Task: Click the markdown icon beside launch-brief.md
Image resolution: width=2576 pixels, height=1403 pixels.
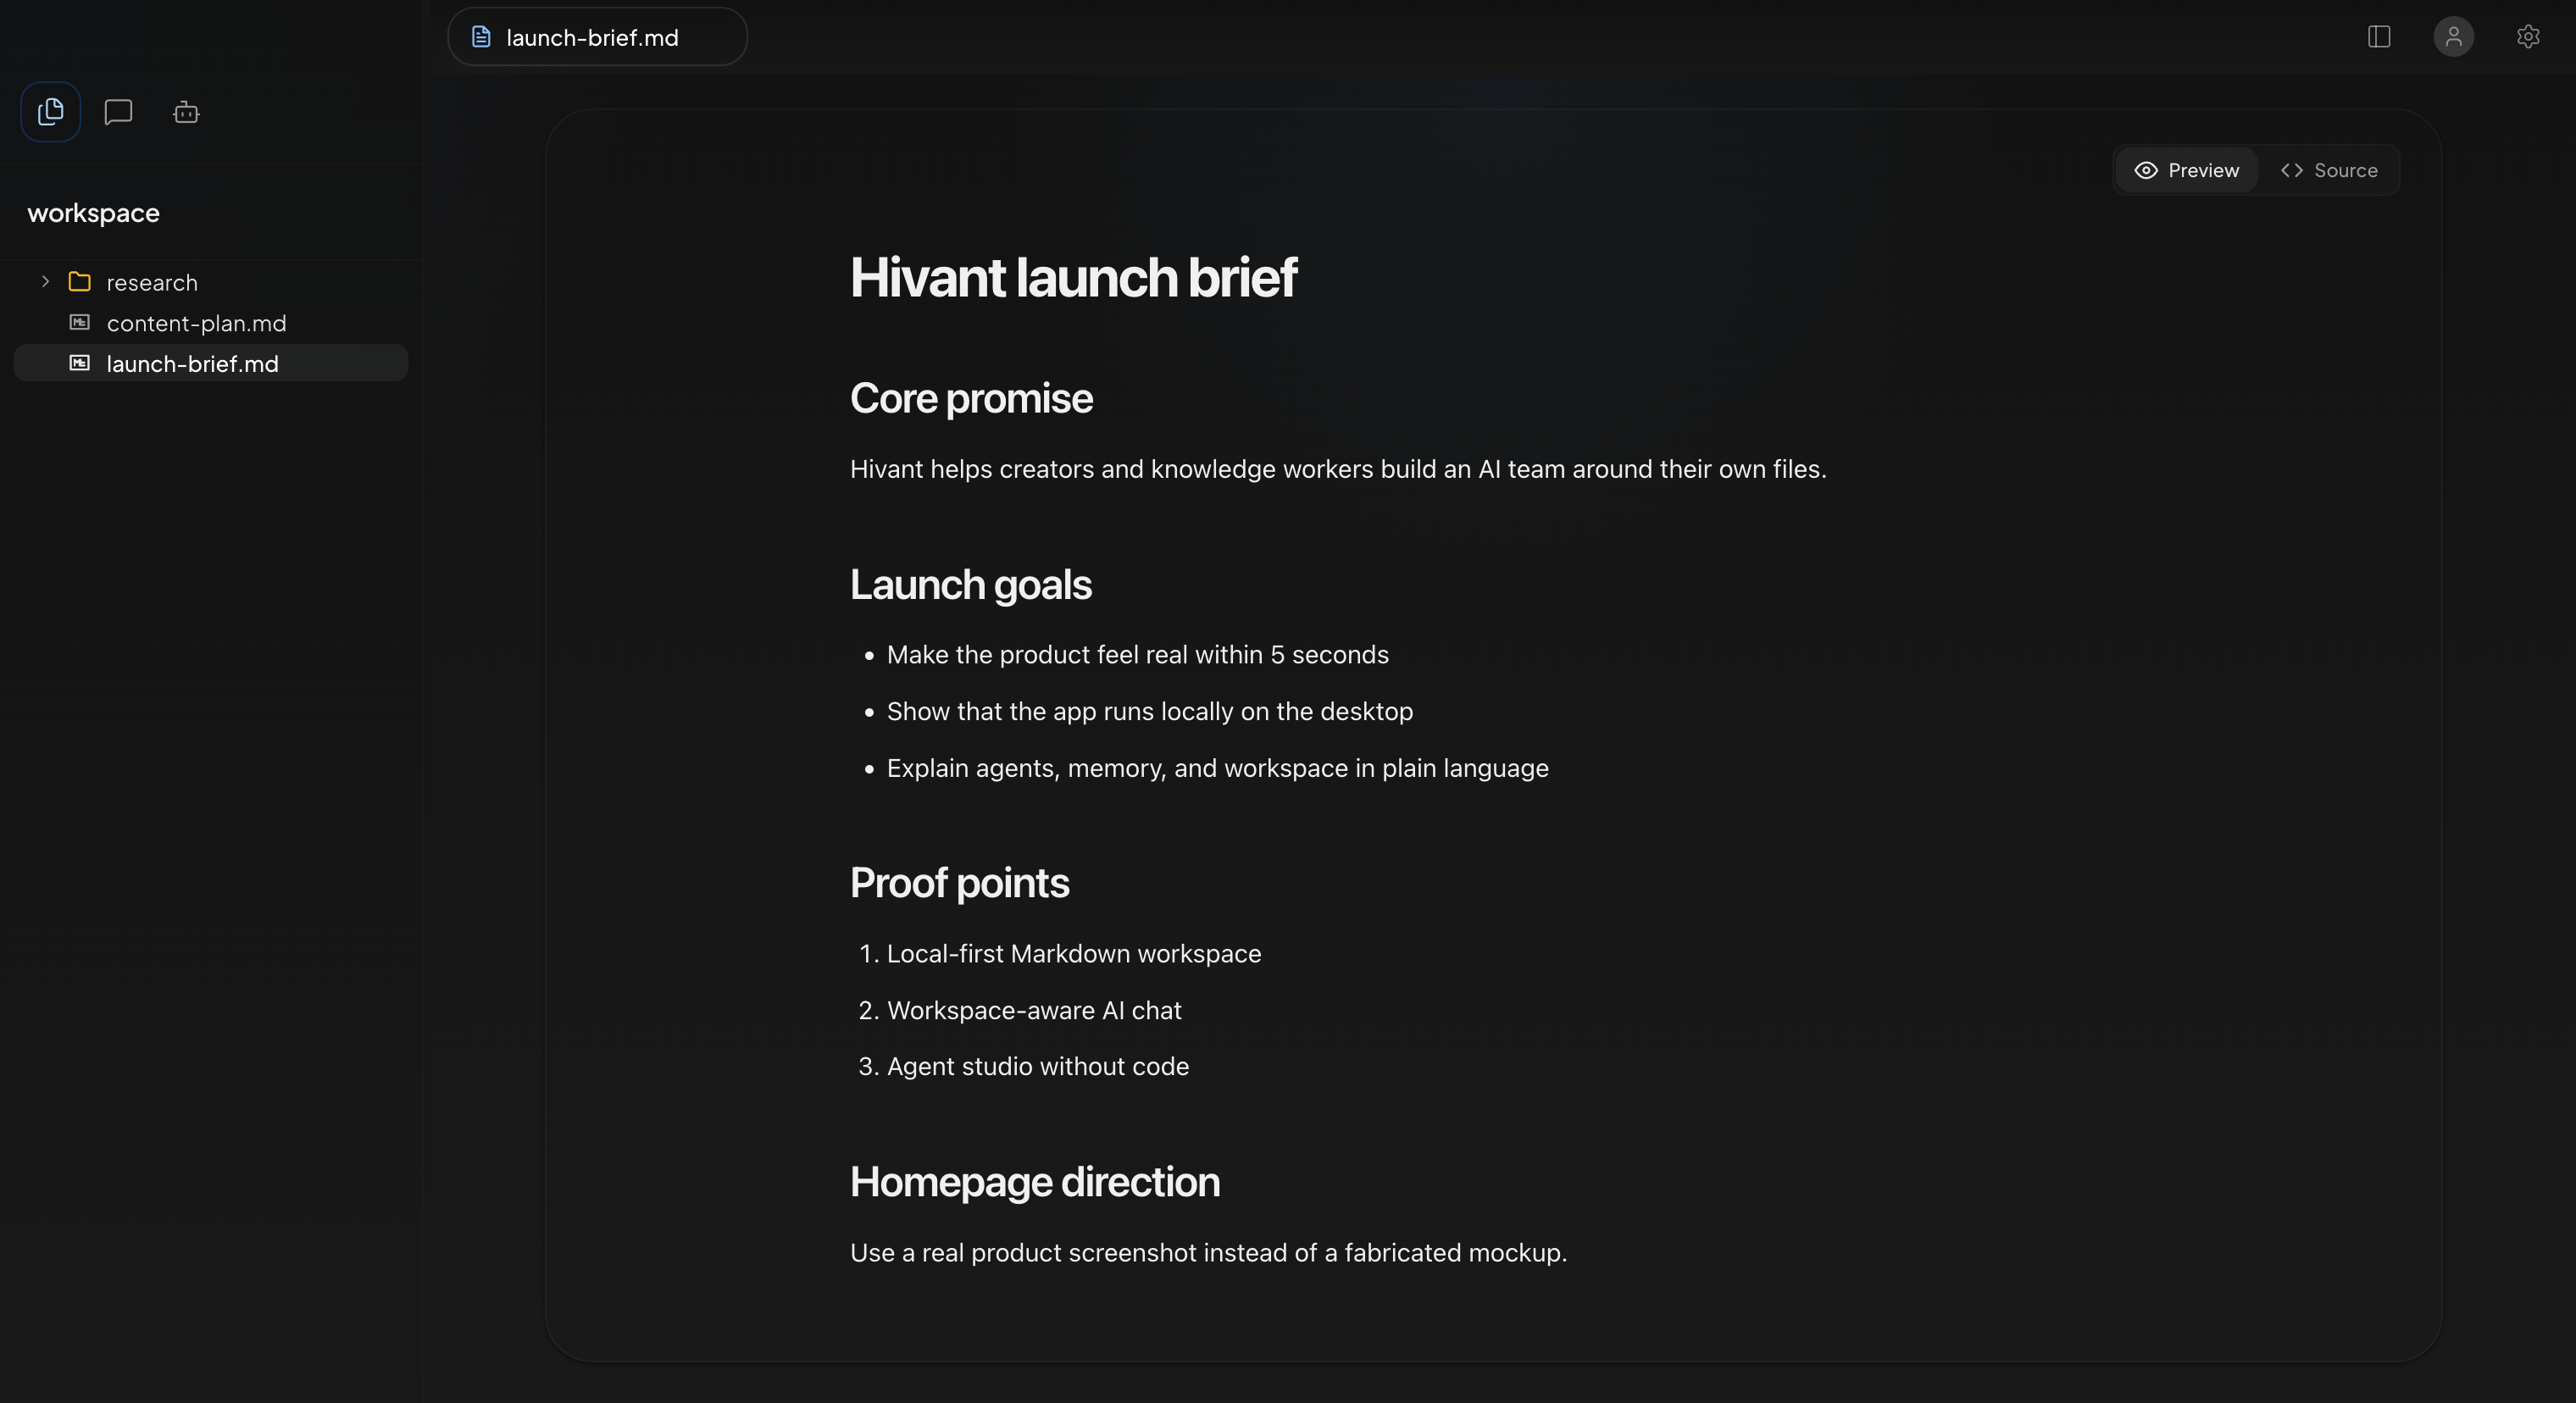Action: [79, 363]
